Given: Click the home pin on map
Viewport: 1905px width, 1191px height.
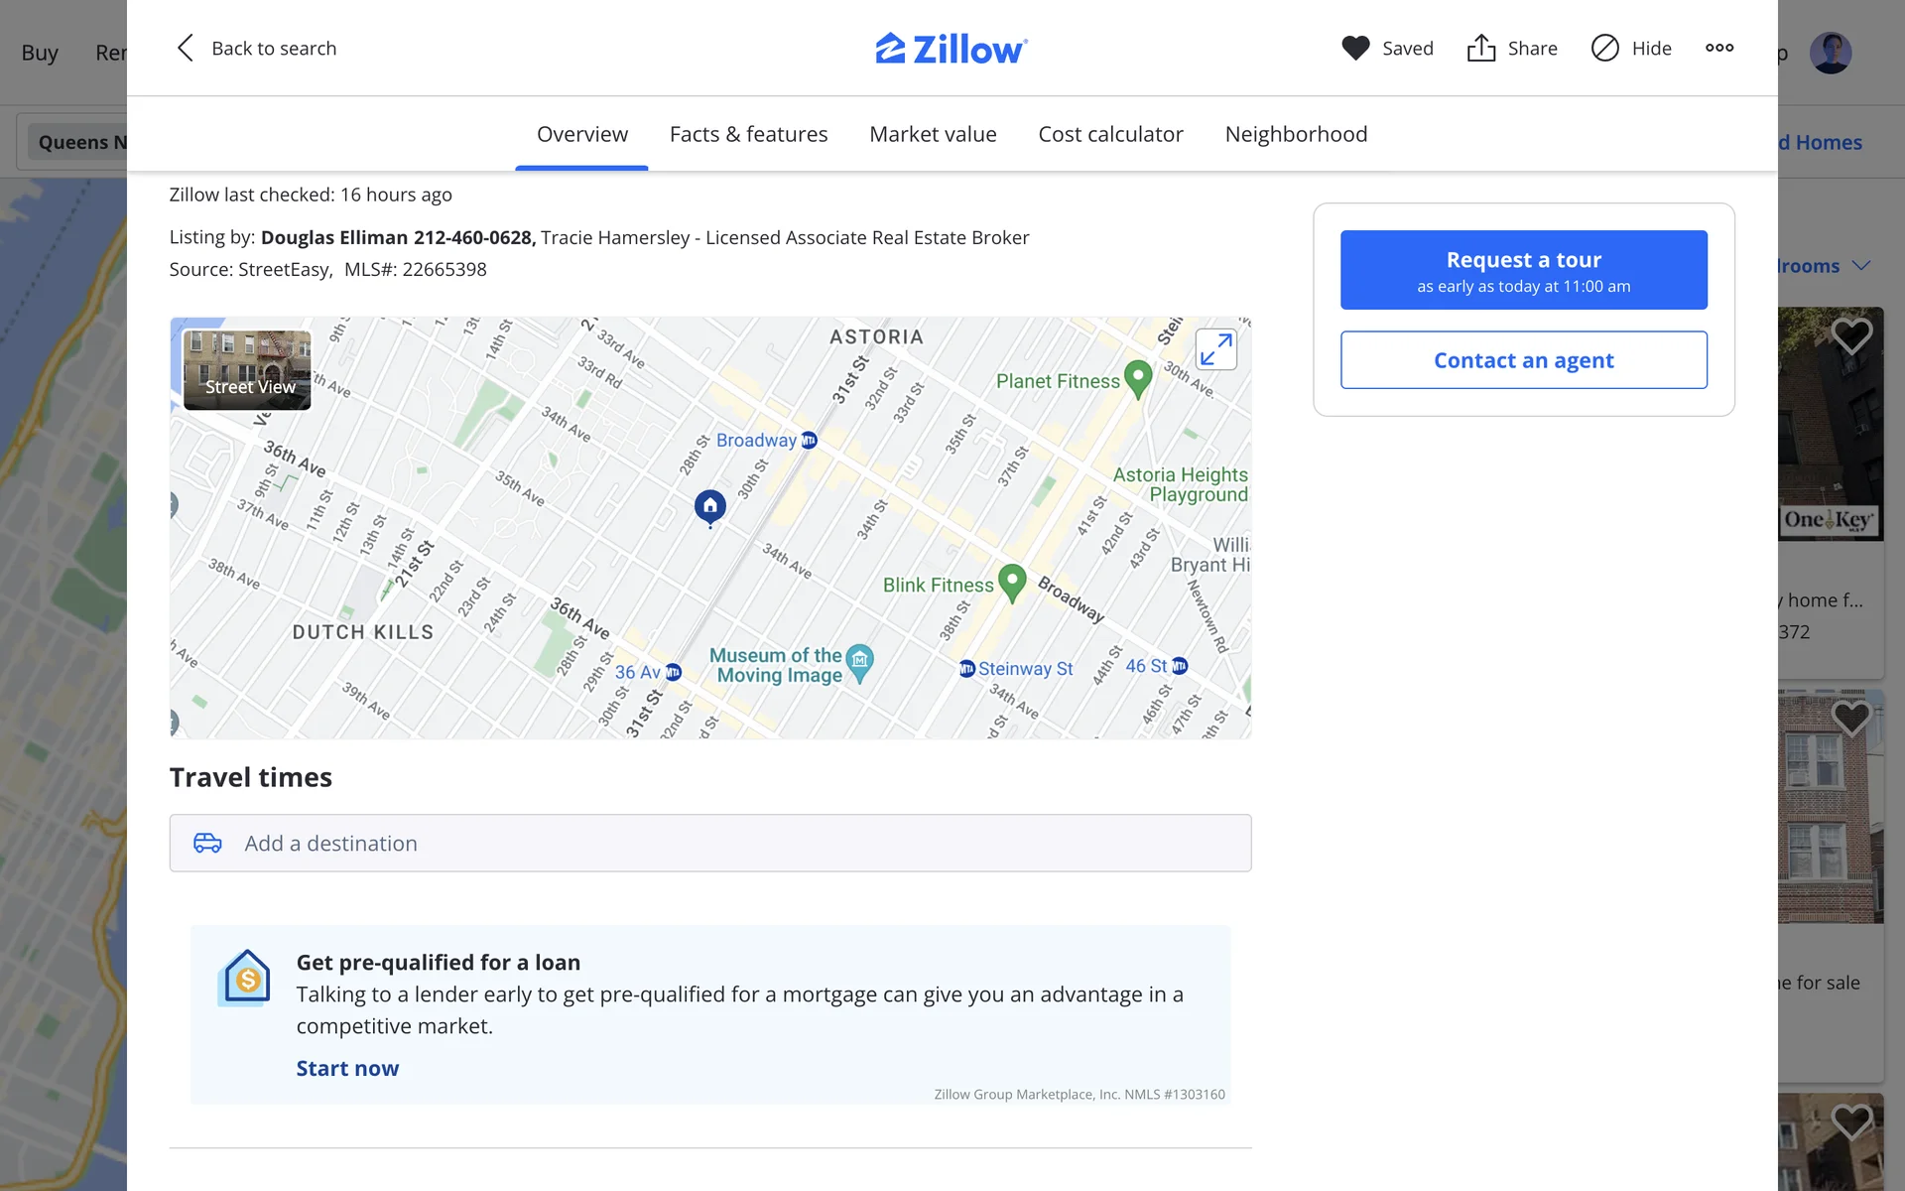Looking at the screenshot, I should pyautogui.click(x=709, y=506).
